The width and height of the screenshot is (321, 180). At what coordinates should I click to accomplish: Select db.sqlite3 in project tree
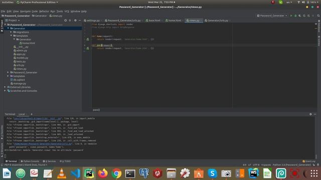(x=18, y=80)
